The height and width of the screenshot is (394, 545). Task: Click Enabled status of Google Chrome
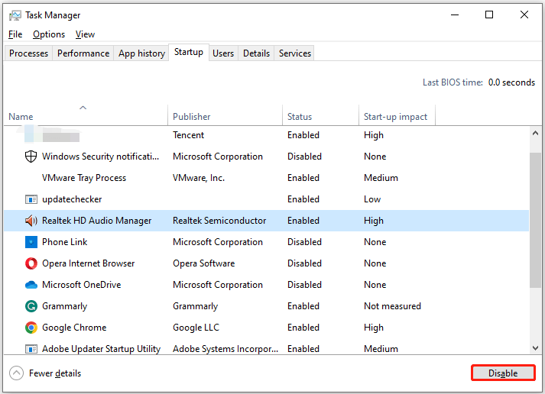point(303,328)
